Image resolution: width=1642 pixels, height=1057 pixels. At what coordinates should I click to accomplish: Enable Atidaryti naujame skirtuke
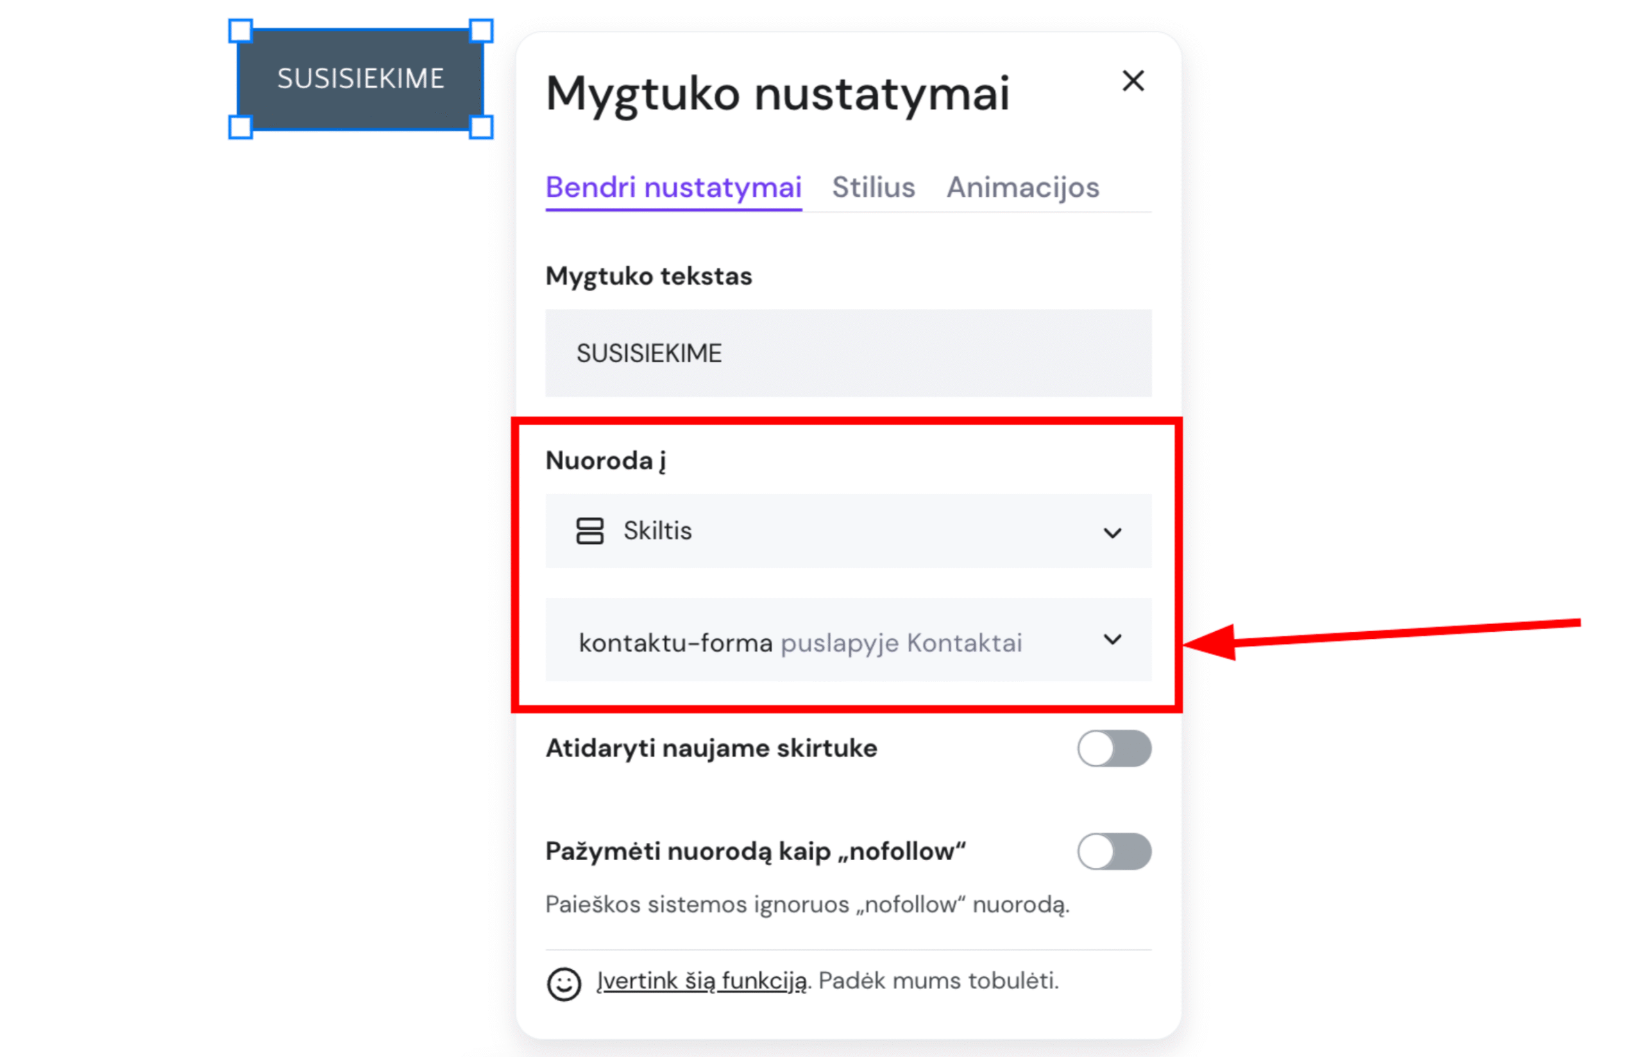pyautogui.click(x=1114, y=749)
